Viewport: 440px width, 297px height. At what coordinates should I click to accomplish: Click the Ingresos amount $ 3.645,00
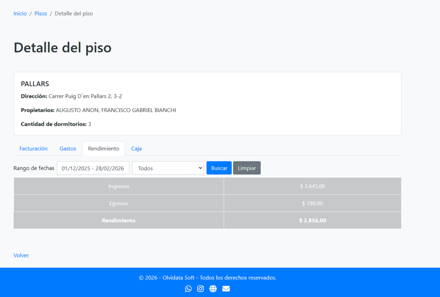pyautogui.click(x=312, y=186)
